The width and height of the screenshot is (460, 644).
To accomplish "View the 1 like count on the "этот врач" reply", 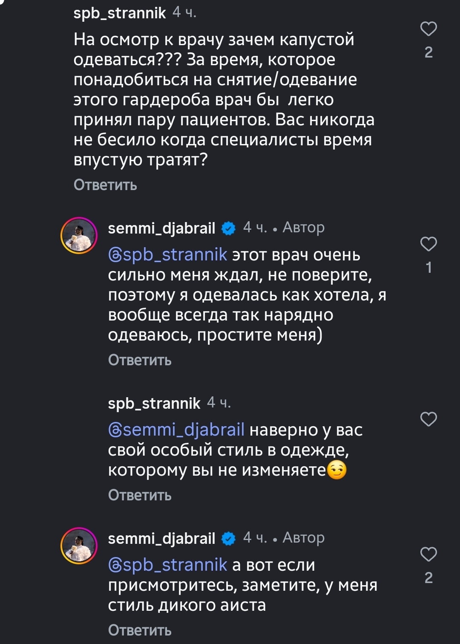I will [x=428, y=267].
